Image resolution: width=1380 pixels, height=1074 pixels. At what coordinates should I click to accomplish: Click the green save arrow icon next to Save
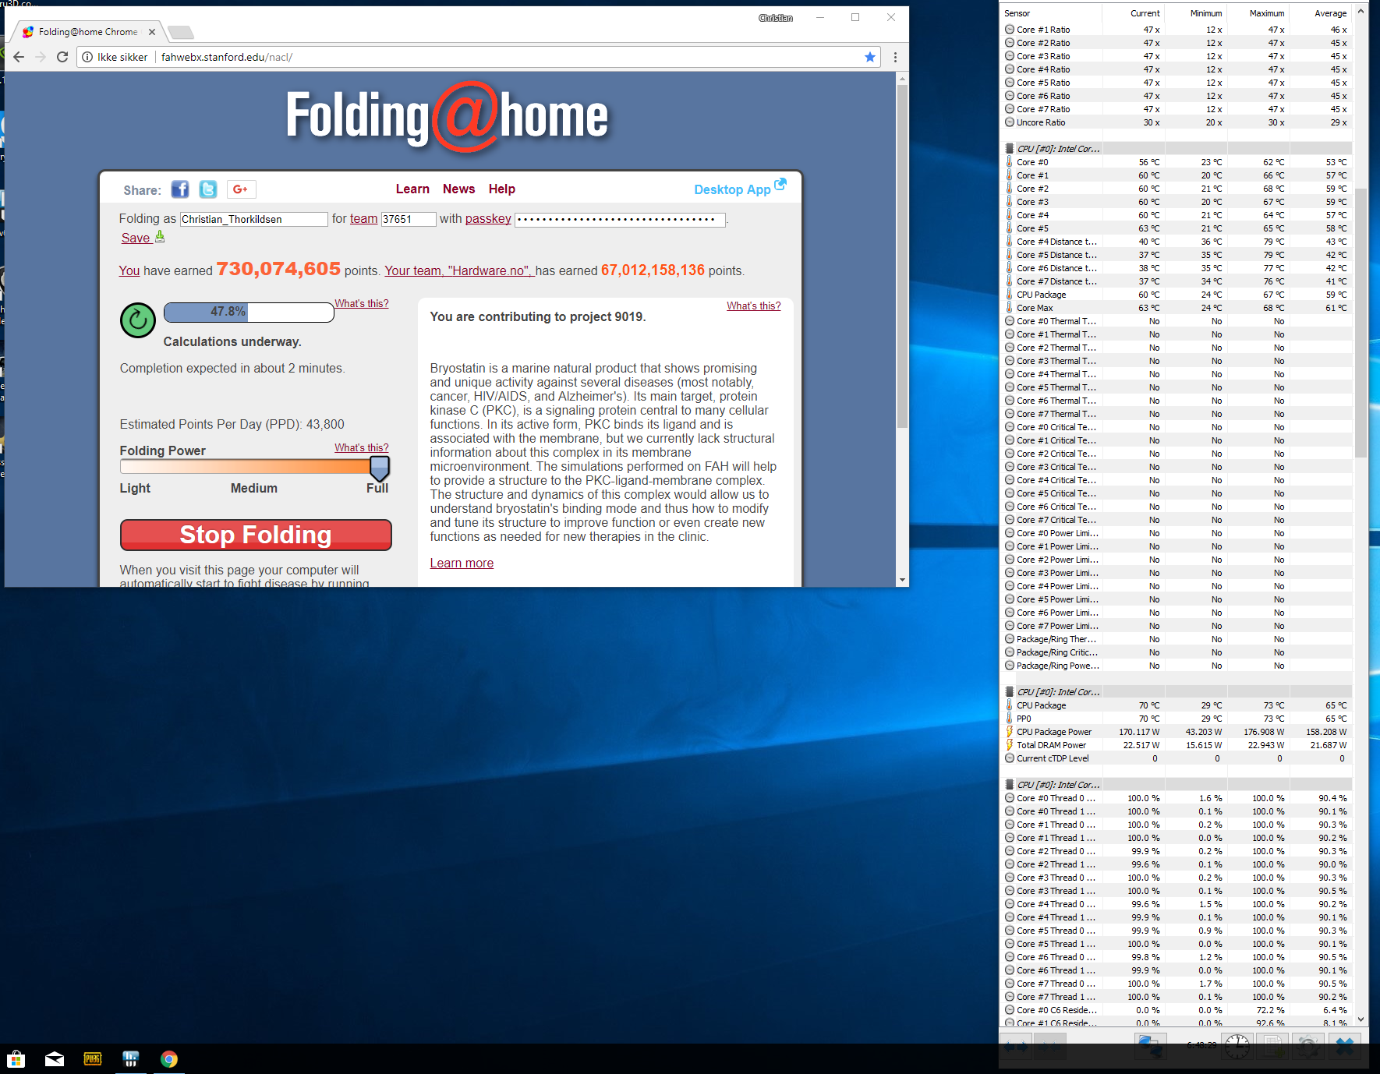(x=160, y=236)
